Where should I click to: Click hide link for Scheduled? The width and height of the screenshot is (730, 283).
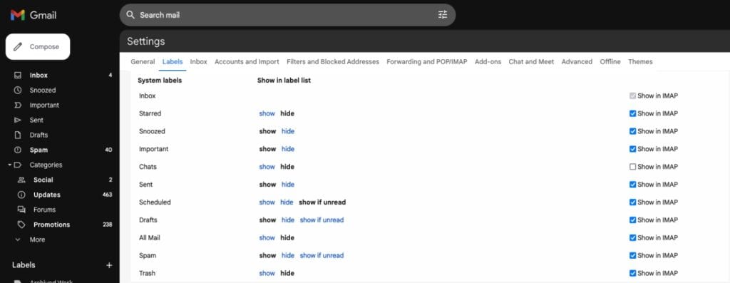pos(287,202)
